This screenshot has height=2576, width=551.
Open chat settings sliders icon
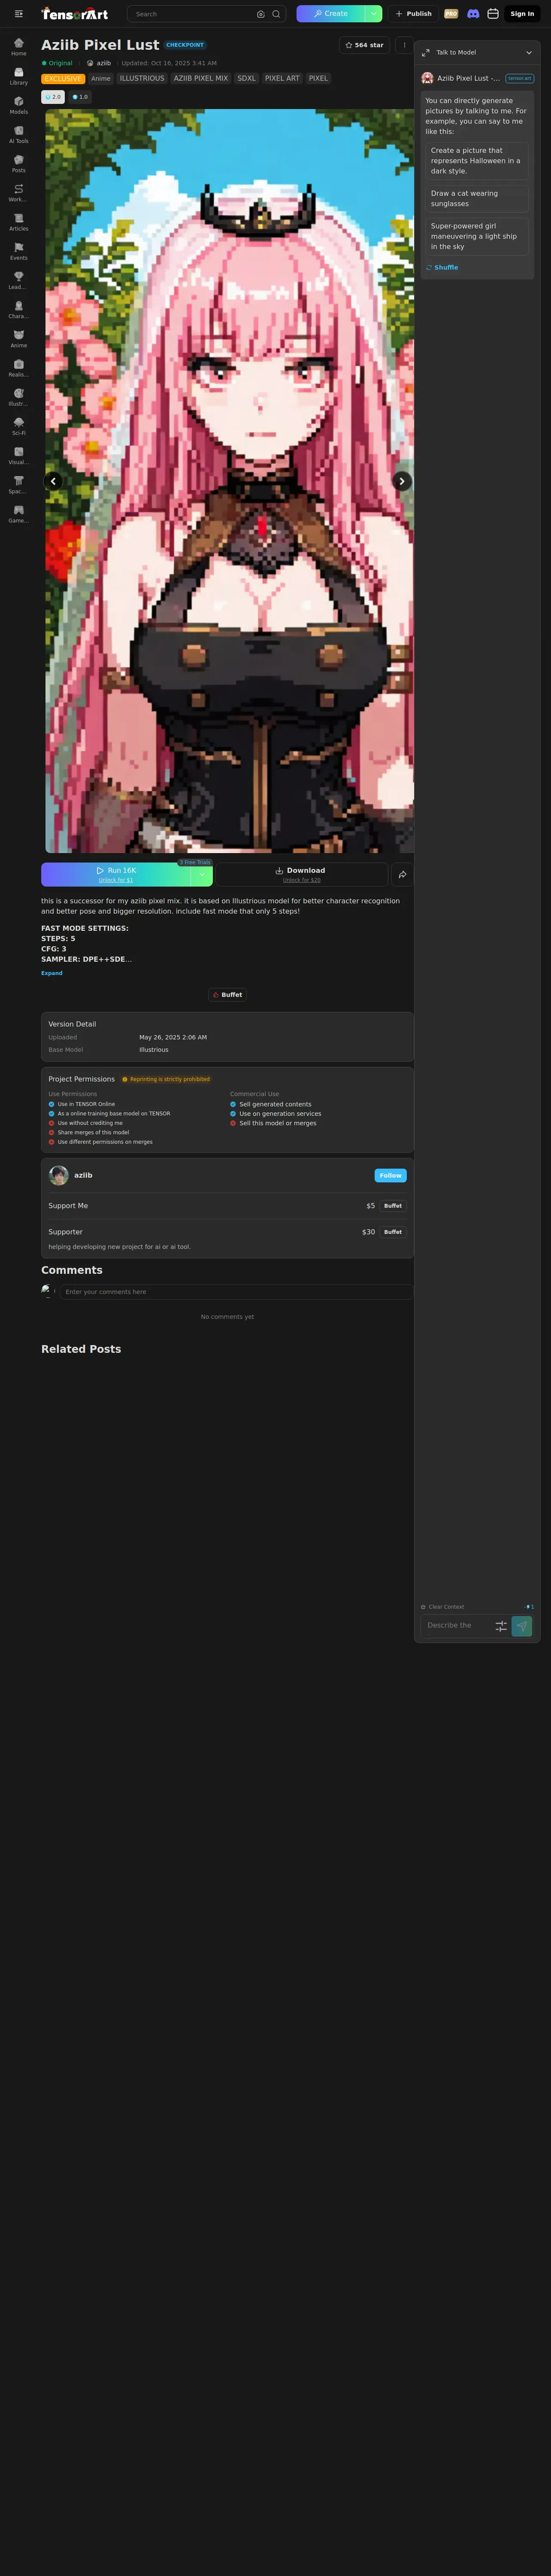[501, 1626]
